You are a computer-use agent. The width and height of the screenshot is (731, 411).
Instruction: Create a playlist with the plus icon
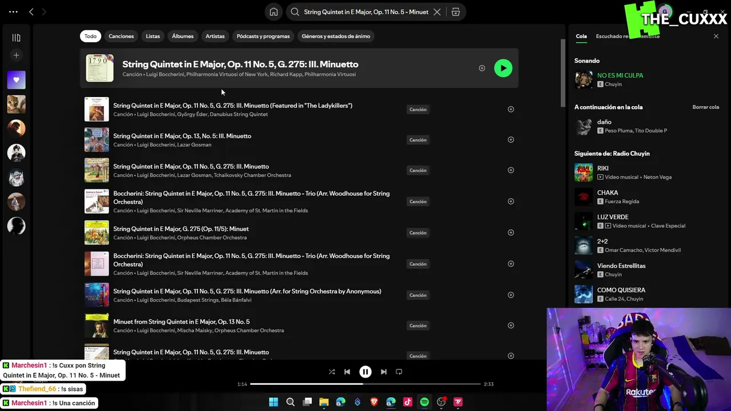16,55
